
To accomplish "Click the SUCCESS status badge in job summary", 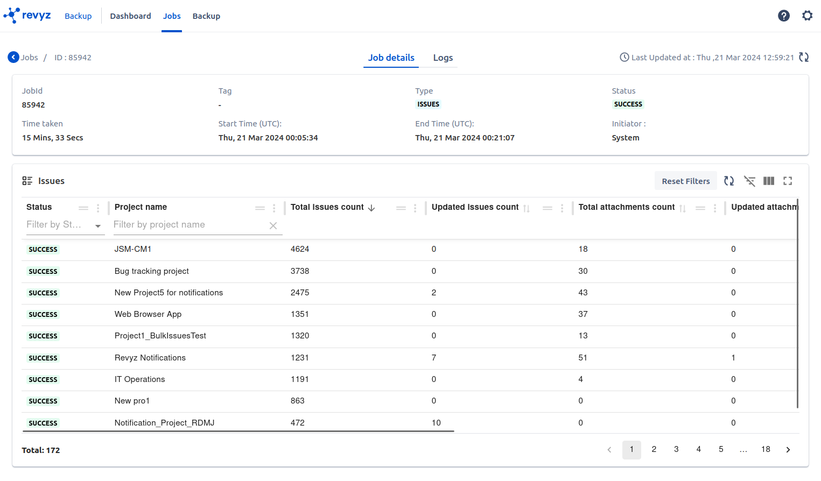I will [628, 104].
